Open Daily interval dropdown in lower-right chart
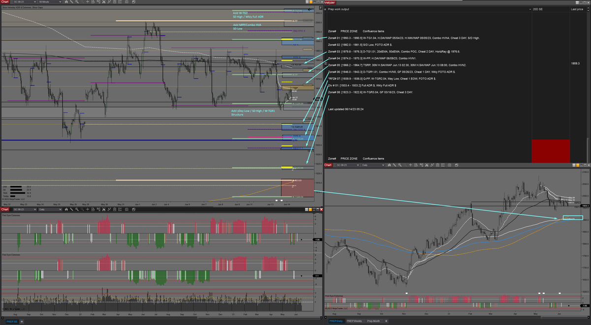This screenshot has width=591, height=325. tap(373, 165)
